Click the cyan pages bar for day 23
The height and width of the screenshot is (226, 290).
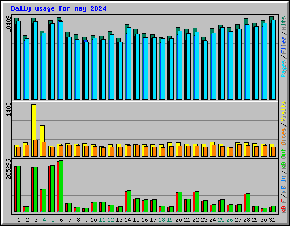(x=206, y=70)
